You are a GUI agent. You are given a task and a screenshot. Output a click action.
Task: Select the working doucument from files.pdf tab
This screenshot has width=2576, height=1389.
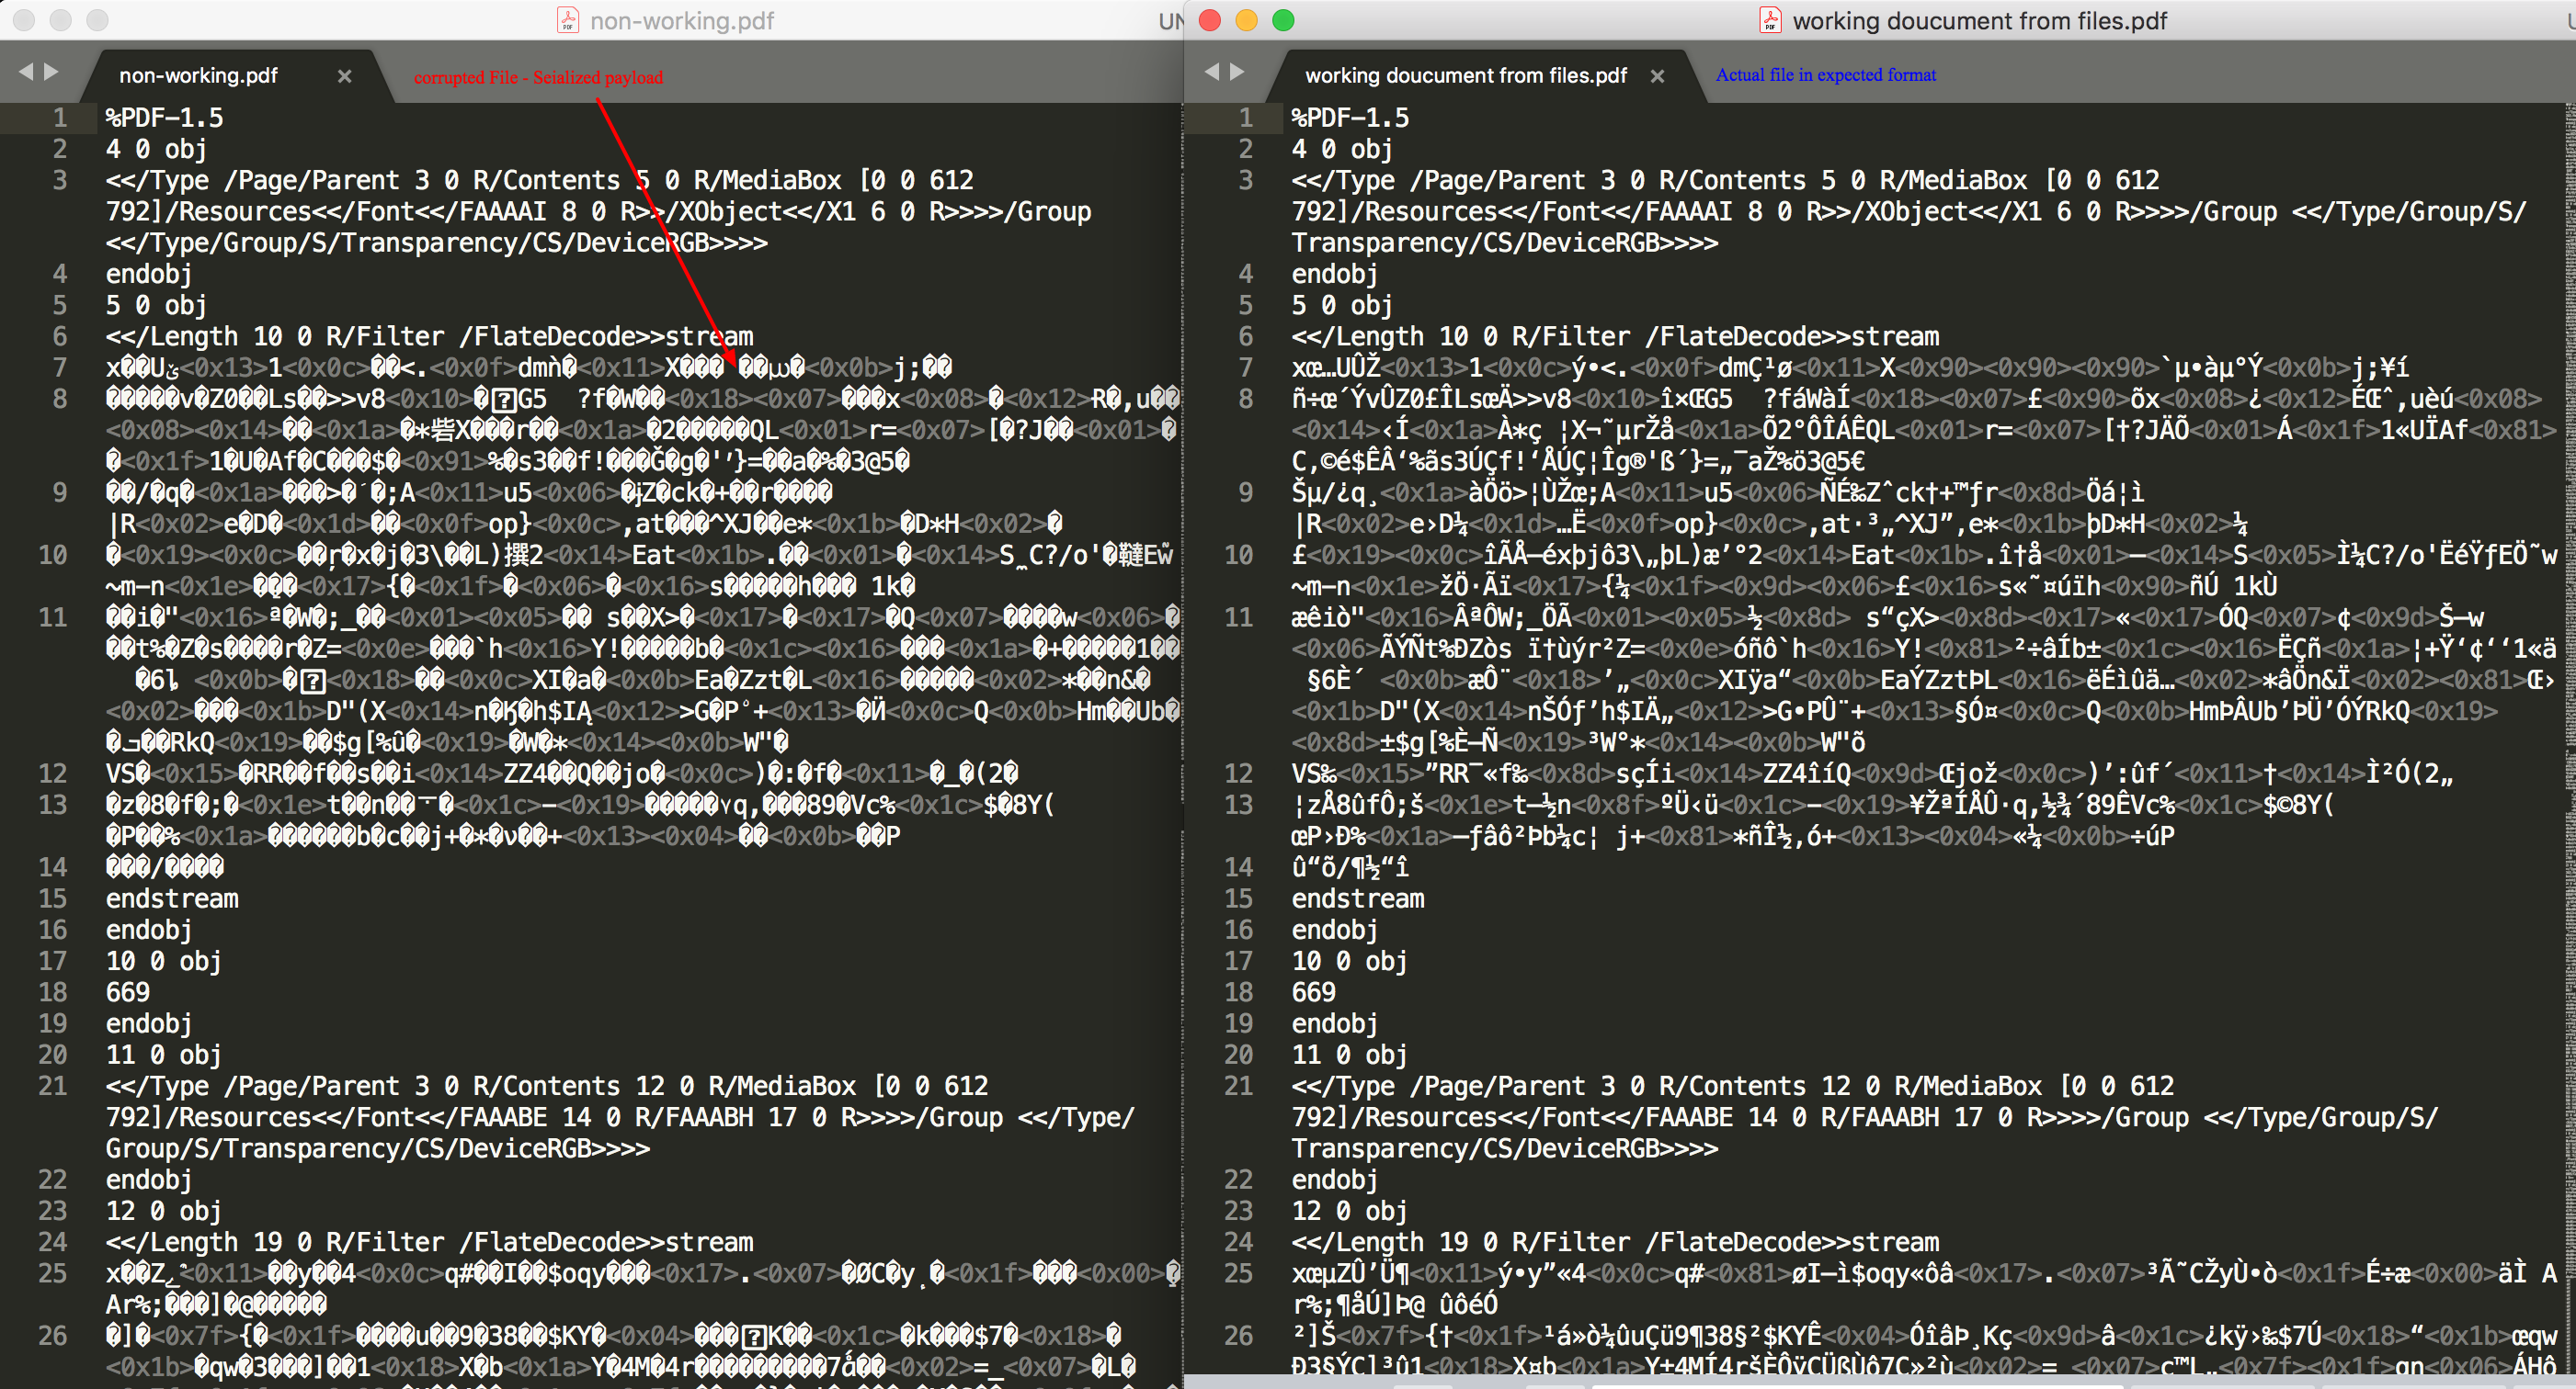coord(1465,76)
